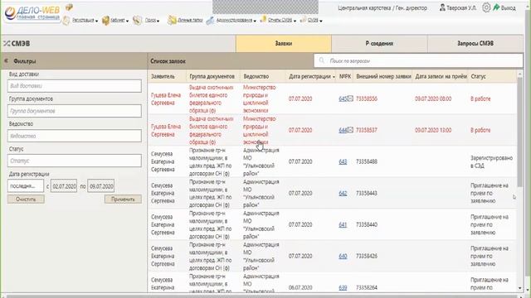Click appointment date 09.07.2020 13:00

coord(433,130)
